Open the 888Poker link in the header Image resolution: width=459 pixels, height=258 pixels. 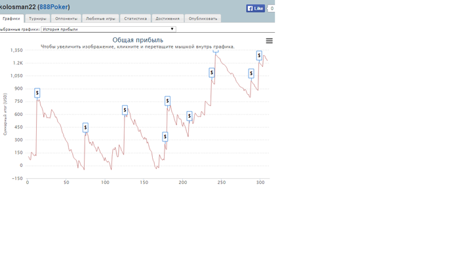tap(54, 7)
